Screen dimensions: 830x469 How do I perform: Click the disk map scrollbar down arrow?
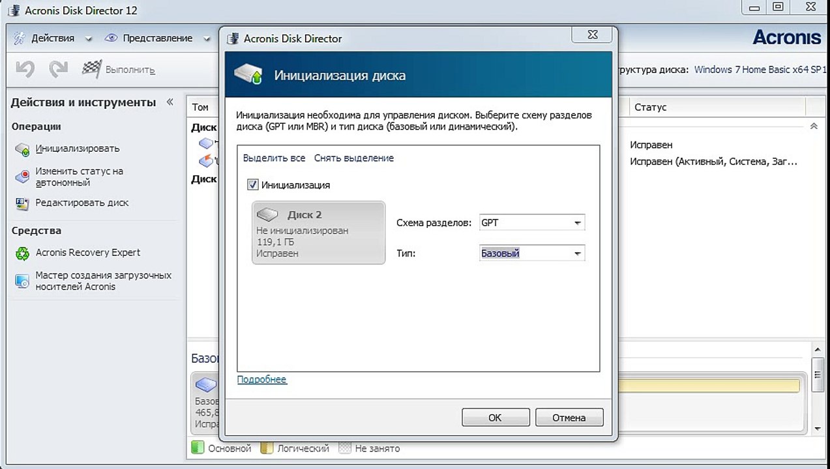click(x=818, y=429)
